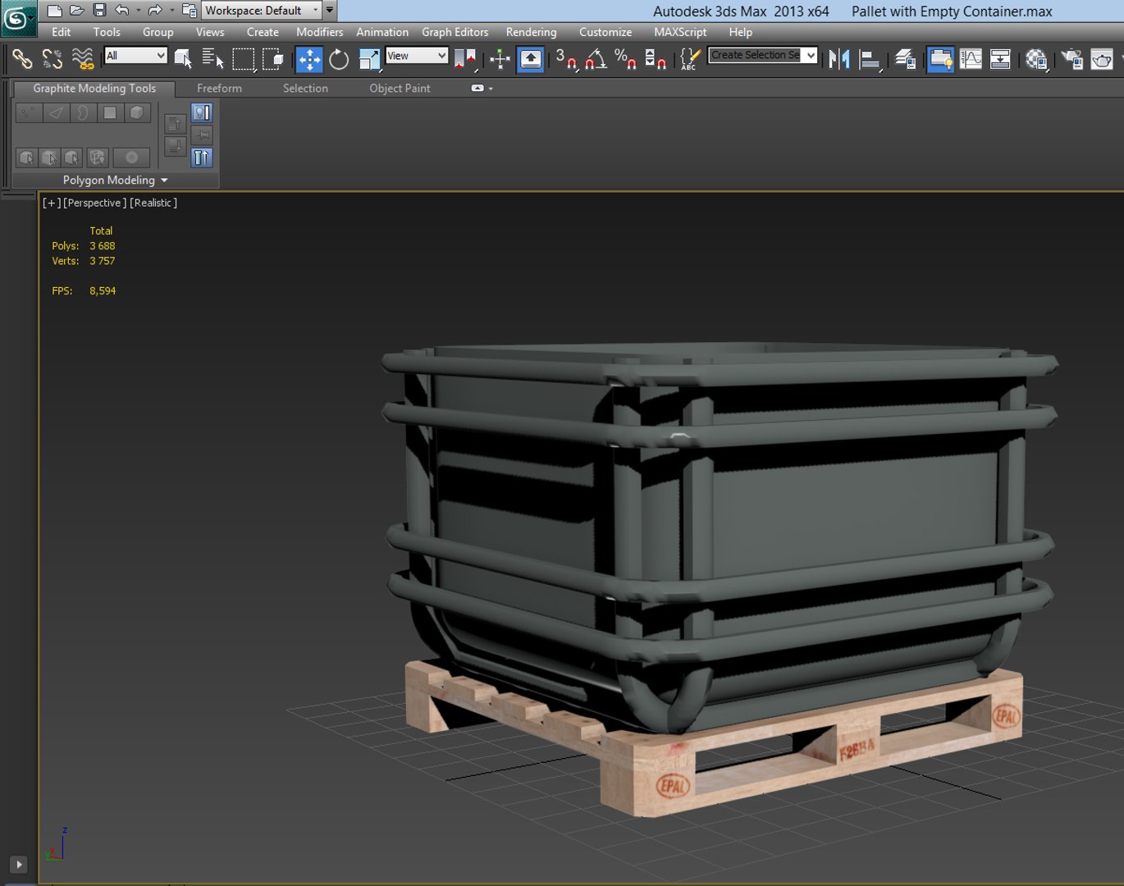Click the [+] viewport general menu label

pos(52,203)
